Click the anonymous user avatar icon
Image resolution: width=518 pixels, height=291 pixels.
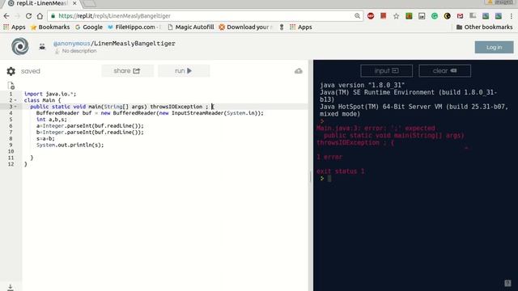[x=42, y=47]
